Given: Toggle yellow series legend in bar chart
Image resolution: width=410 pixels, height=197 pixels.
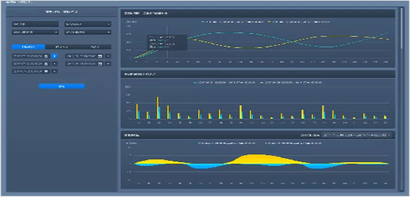Looking at the screenshot, I should pos(291,82).
